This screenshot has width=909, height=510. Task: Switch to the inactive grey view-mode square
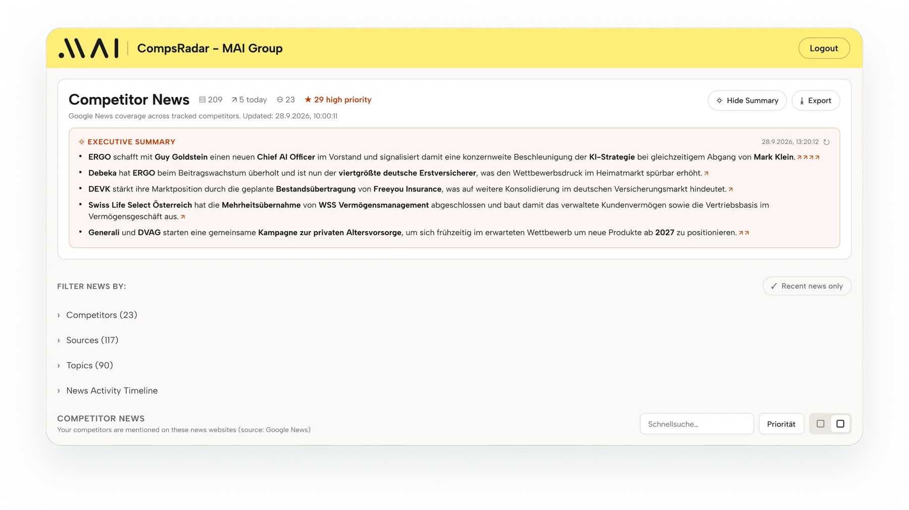tap(820, 424)
